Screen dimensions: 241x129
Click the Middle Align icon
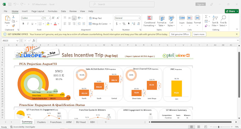(69, 18)
